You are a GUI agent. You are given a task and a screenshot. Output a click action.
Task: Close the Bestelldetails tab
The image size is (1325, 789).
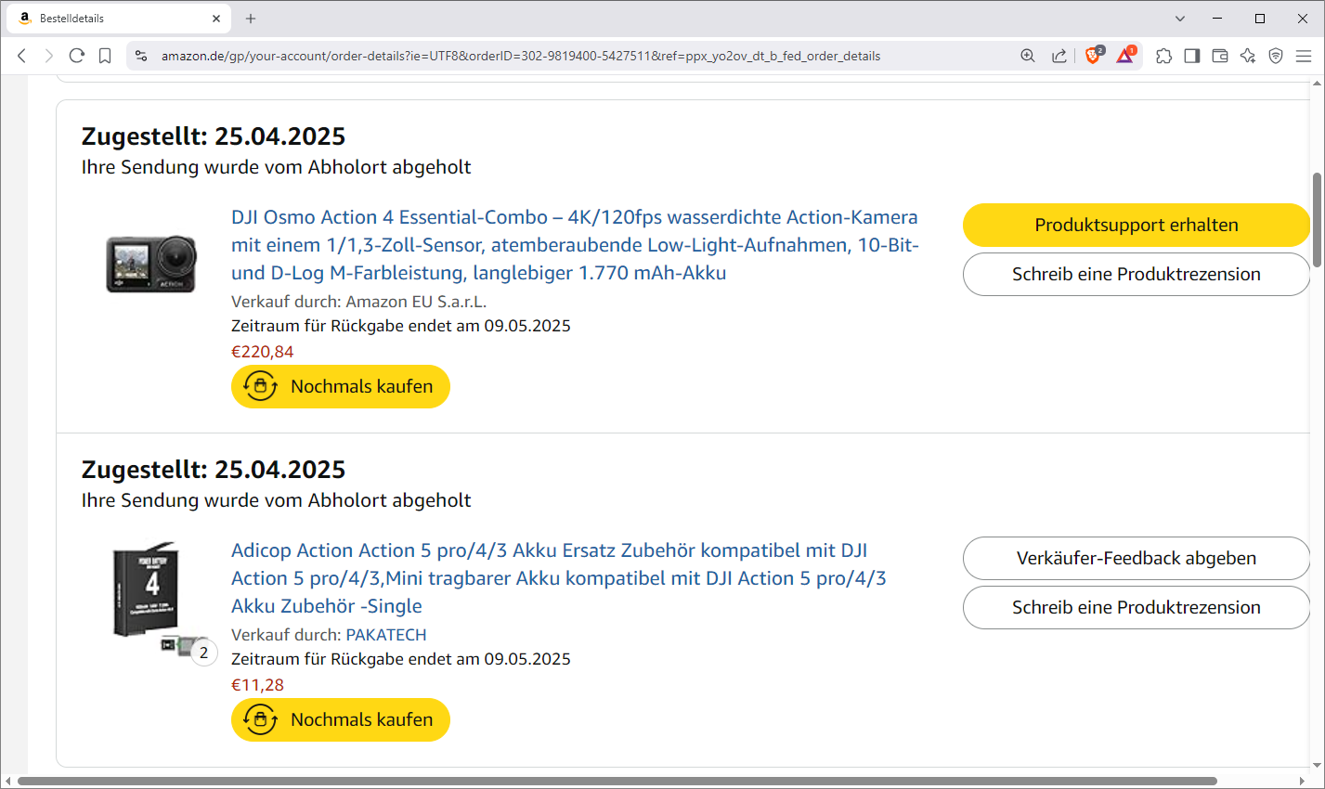point(216,18)
